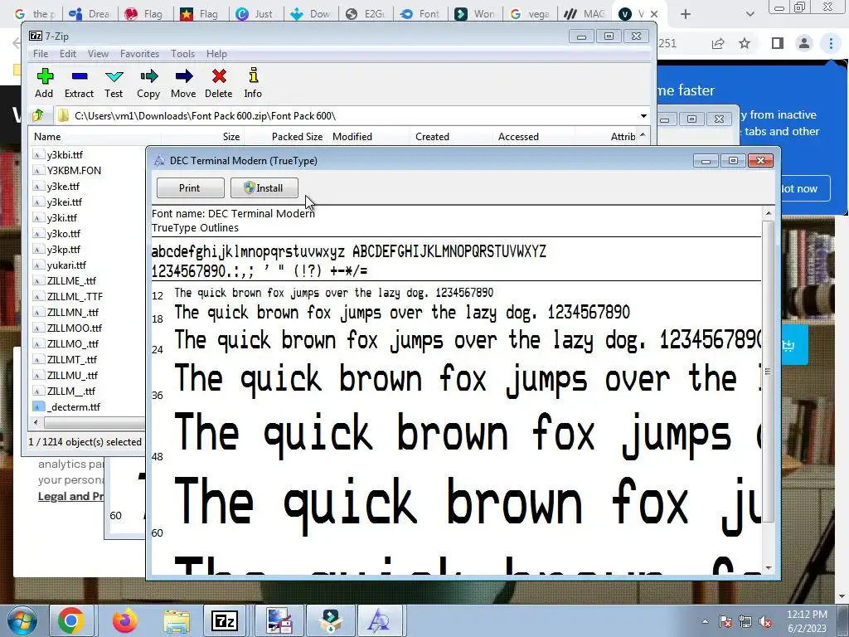849x637 pixels.
Task: Select the y3ko.ttf file
Action: [63, 233]
